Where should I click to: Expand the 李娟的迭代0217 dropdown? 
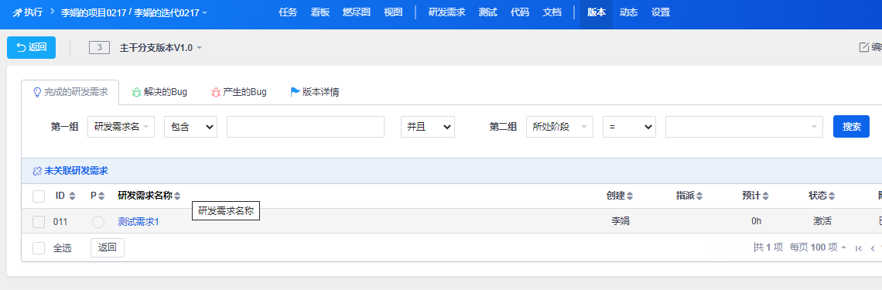click(x=170, y=12)
